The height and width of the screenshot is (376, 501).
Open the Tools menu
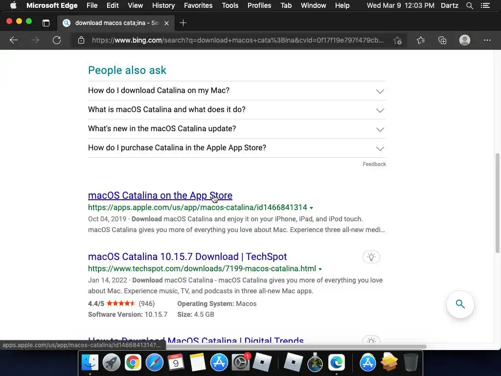point(230,5)
